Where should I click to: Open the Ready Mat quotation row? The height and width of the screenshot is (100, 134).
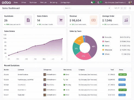(67, 95)
